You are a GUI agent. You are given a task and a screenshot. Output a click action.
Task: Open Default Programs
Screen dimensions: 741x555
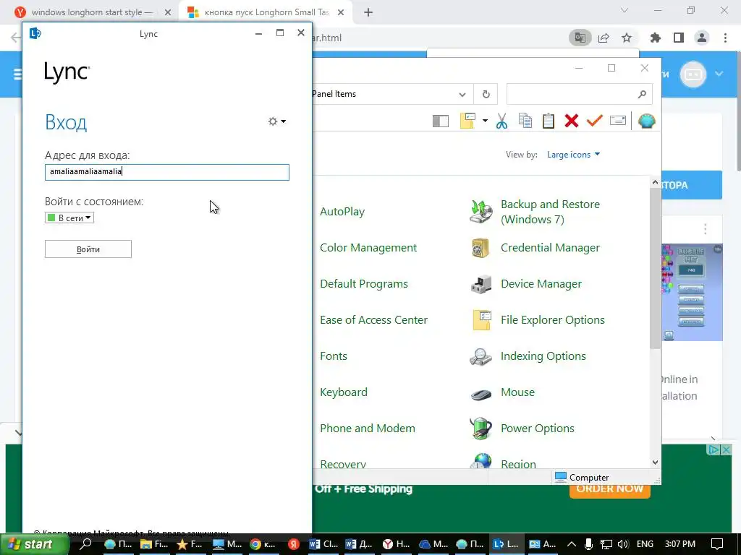tap(364, 283)
